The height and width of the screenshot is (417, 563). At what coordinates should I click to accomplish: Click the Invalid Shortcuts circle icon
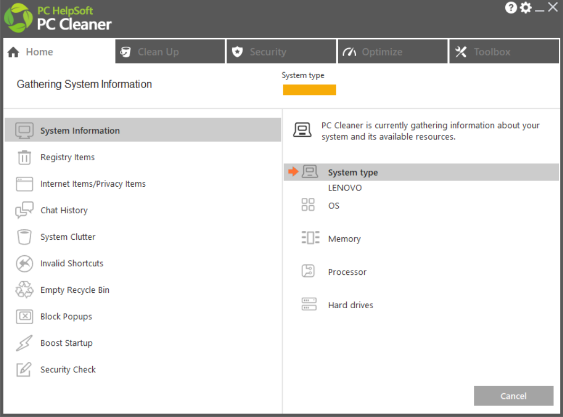tap(24, 264)
